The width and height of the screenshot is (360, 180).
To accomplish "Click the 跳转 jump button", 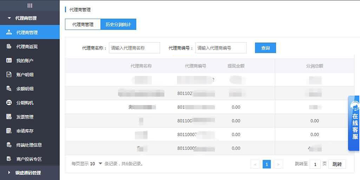I will (337, 164).
